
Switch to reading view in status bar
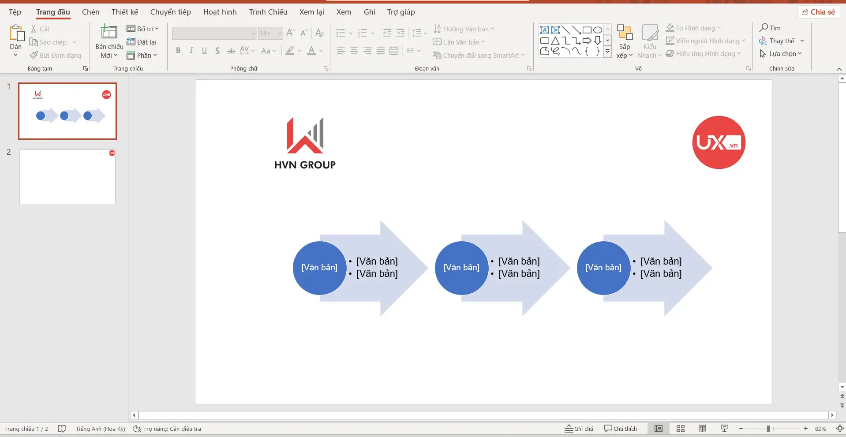click(702, 429)
